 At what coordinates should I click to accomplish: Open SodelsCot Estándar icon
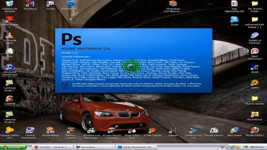click(255, 35)
